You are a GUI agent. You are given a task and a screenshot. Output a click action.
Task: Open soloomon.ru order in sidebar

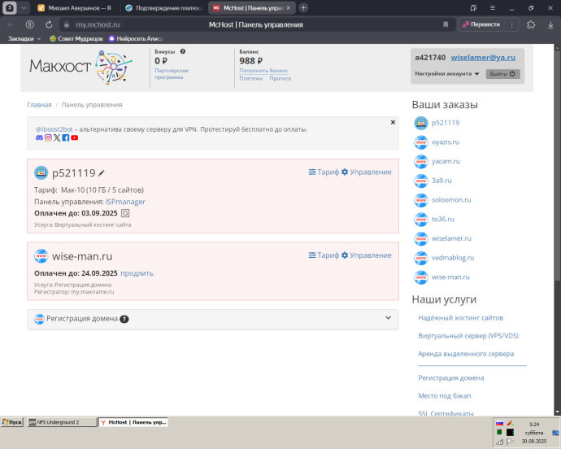pyautogui.click(x=451, y=200)
